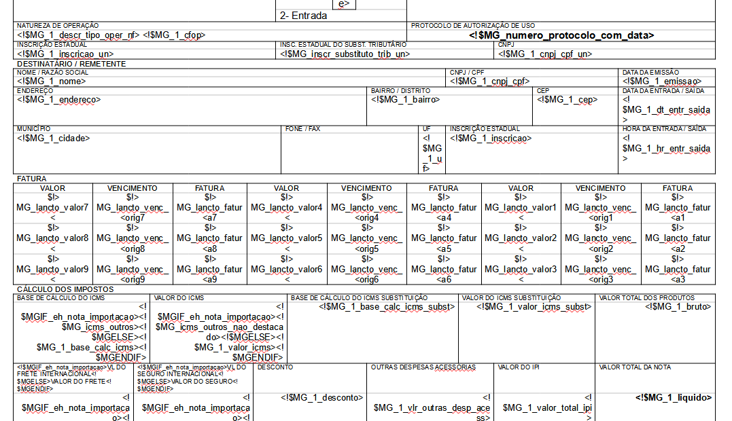732x421 pixels.
Task: Click the $MG_1_valor_total_ipi placeholder
Action: click(x=547, y=408)
